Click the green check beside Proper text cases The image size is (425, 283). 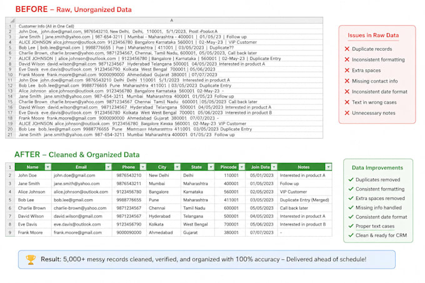[x=351, y=226]
